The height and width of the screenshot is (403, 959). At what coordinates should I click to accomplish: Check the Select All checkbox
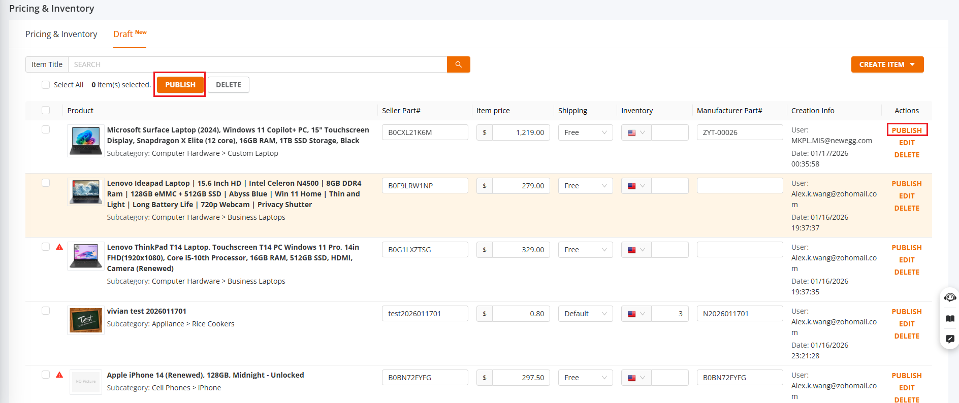click(x=46, y=85)
